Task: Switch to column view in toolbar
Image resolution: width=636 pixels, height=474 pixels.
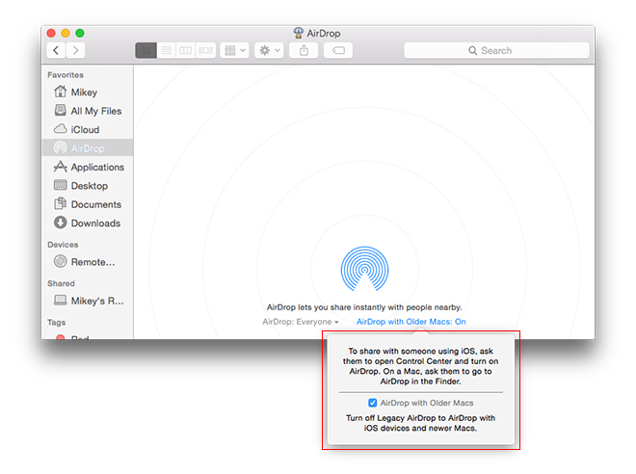Action: [185, 51]
